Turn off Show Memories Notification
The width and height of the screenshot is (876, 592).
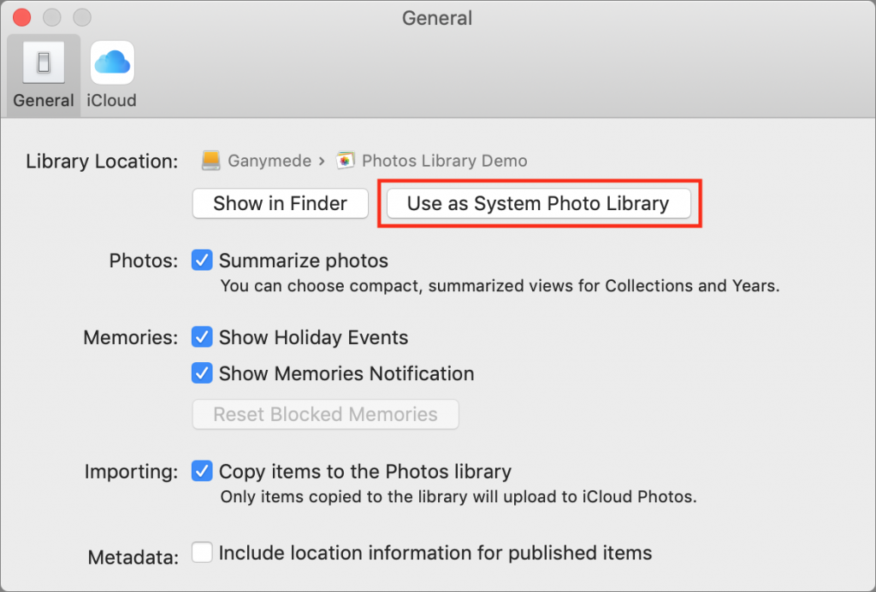[x=202, y=373]
